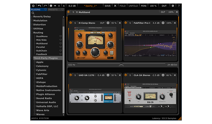
Task: Open global settings gear icon
Action: pyautogui.click(x=173, y=6)
